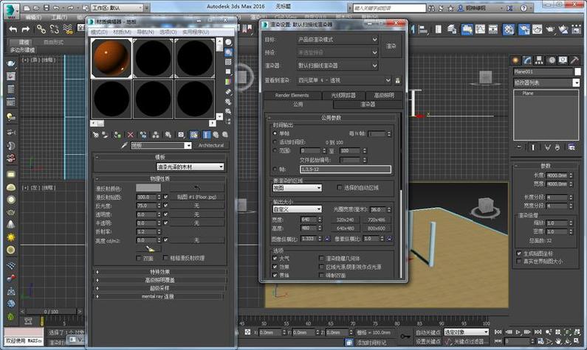The height and width of the screenshot is (350, 587).
Task: Click the 渲染 render button
Action: 391,46
